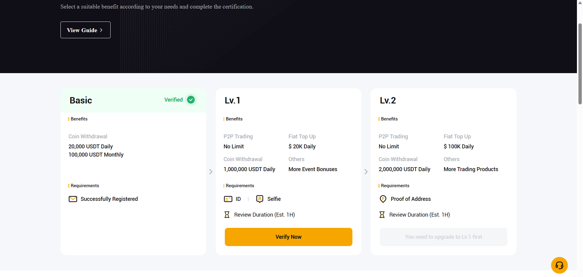Click the disabled upgrade to Lv.1 first button
The image size is (583, 277).
(x=443, y=237)
